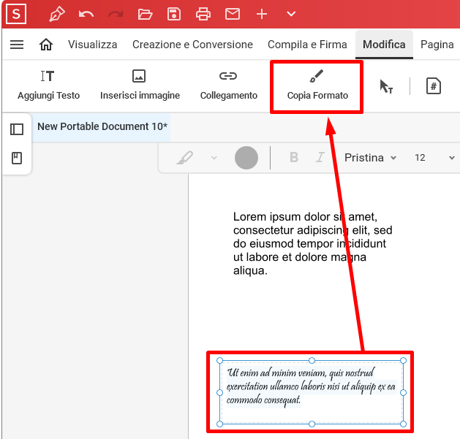Click the page numbering hash icon
Image resolution: width=460 pixels, height=439 pixels.
pyautogui.click(x=433, y=86)
